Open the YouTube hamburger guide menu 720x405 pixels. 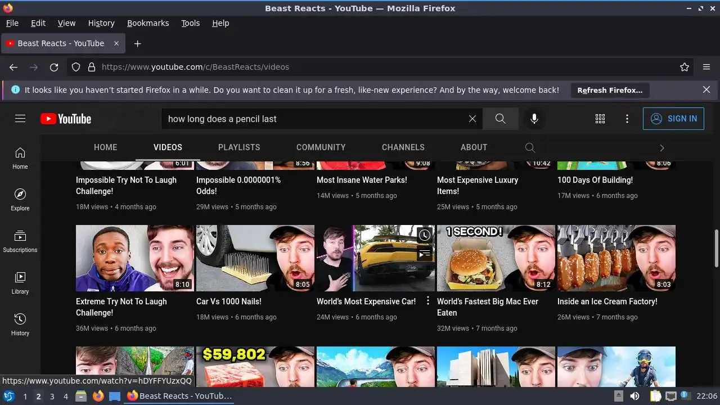point(20,119)
